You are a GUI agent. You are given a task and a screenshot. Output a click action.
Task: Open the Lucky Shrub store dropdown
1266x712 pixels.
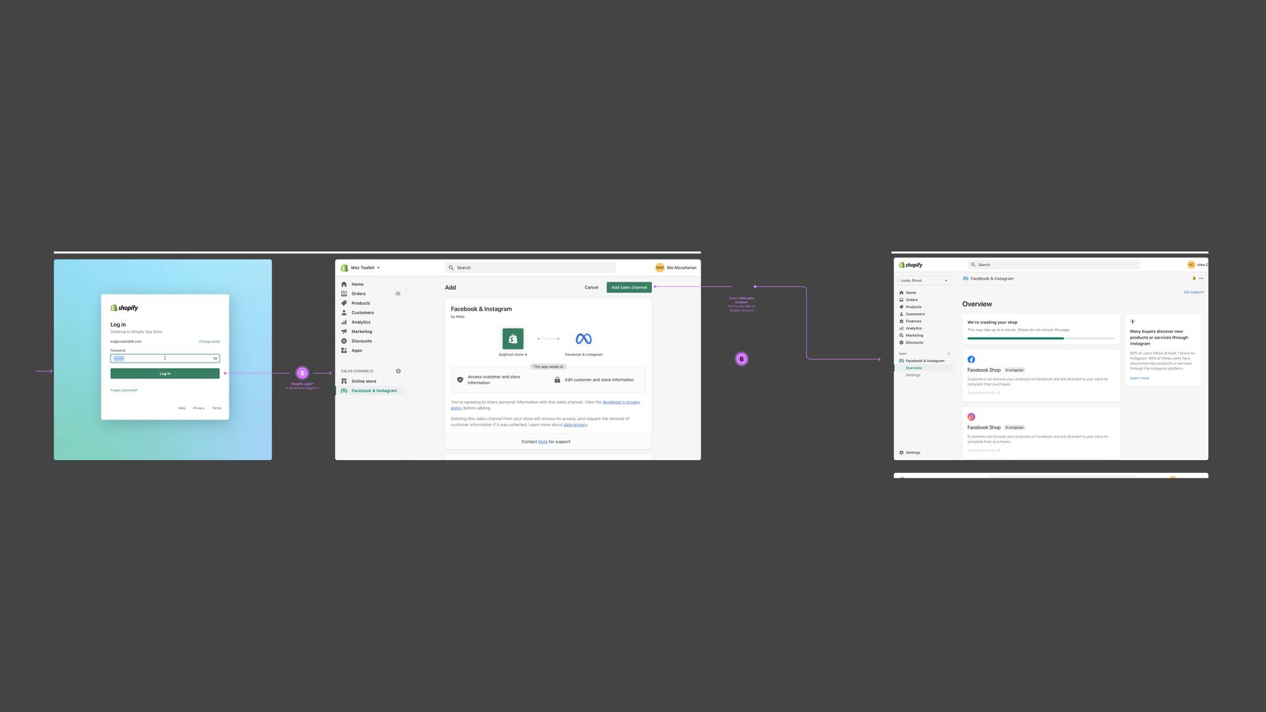pos(924,280)
